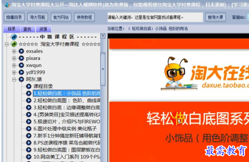Open lesson 4.[男装类目]宝贝描述提高转化
The height and width of the screenshot is (162, 249).
[67, 115]
